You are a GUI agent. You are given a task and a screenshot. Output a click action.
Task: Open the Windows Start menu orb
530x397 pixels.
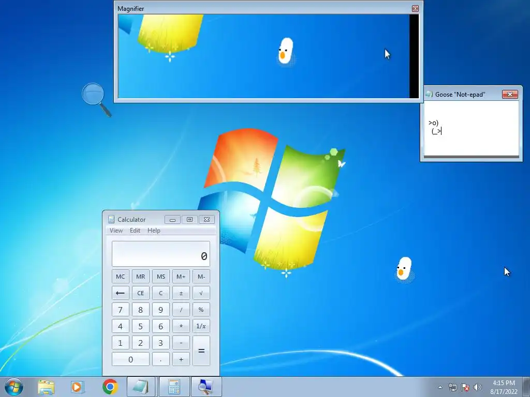click(x=14, y=387)
